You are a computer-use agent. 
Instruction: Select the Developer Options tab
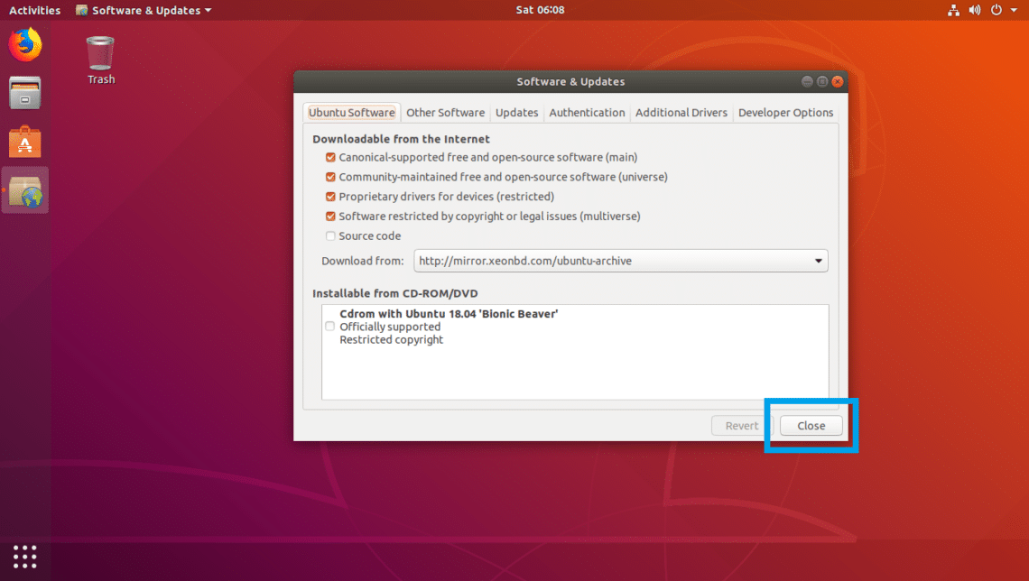point(785,113)
